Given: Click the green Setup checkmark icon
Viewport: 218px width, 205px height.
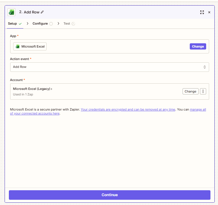Looking at the screenshot, I should coord(20,24).
